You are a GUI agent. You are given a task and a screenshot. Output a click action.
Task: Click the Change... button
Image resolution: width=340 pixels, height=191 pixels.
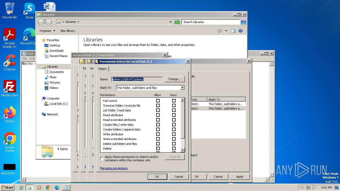(x=175, y=79)
